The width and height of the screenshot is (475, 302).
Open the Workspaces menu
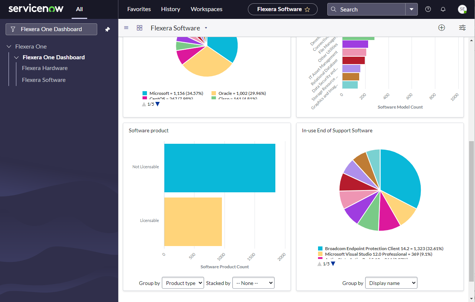tap(206, 9)
